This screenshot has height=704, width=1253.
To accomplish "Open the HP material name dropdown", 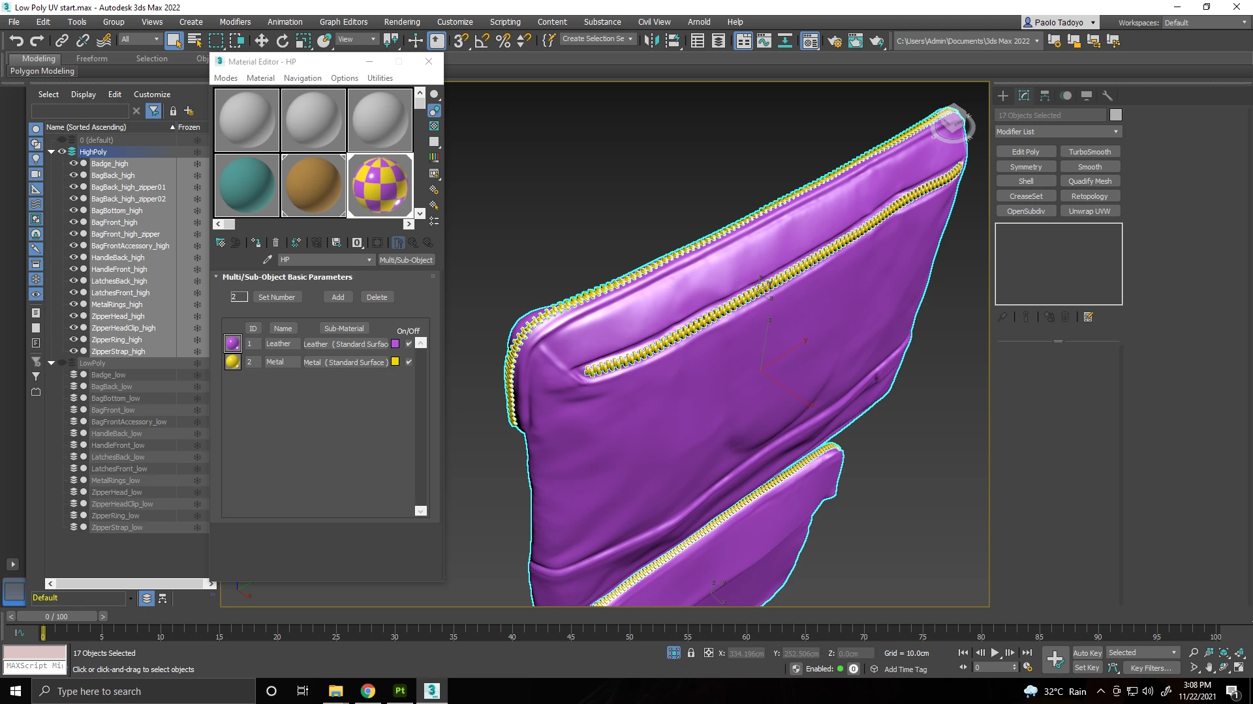I will coord(369,260).
